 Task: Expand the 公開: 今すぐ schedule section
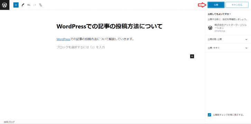click(x=228, y=48)
